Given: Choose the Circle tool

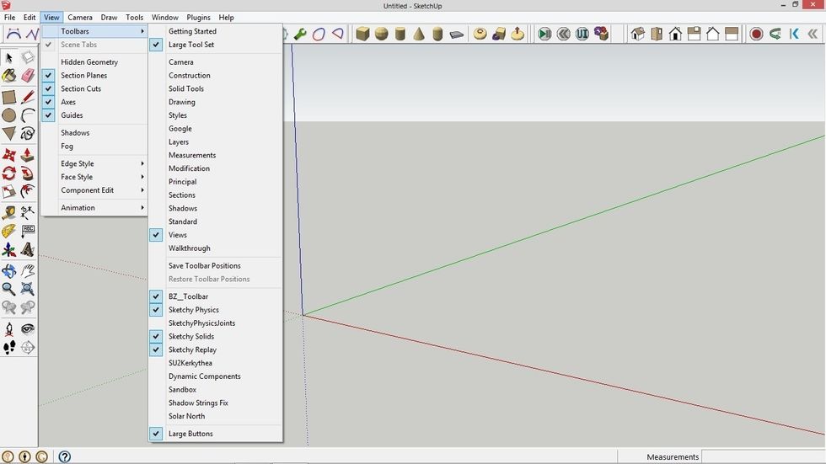Looking at the screenshot, I should click(9, 115).
